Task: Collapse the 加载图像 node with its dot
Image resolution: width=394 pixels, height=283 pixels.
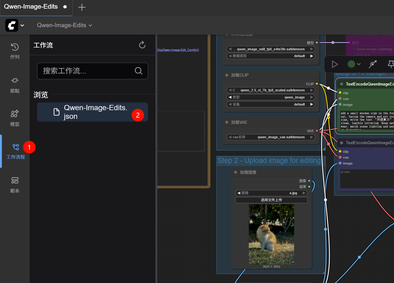Action: 235,172
